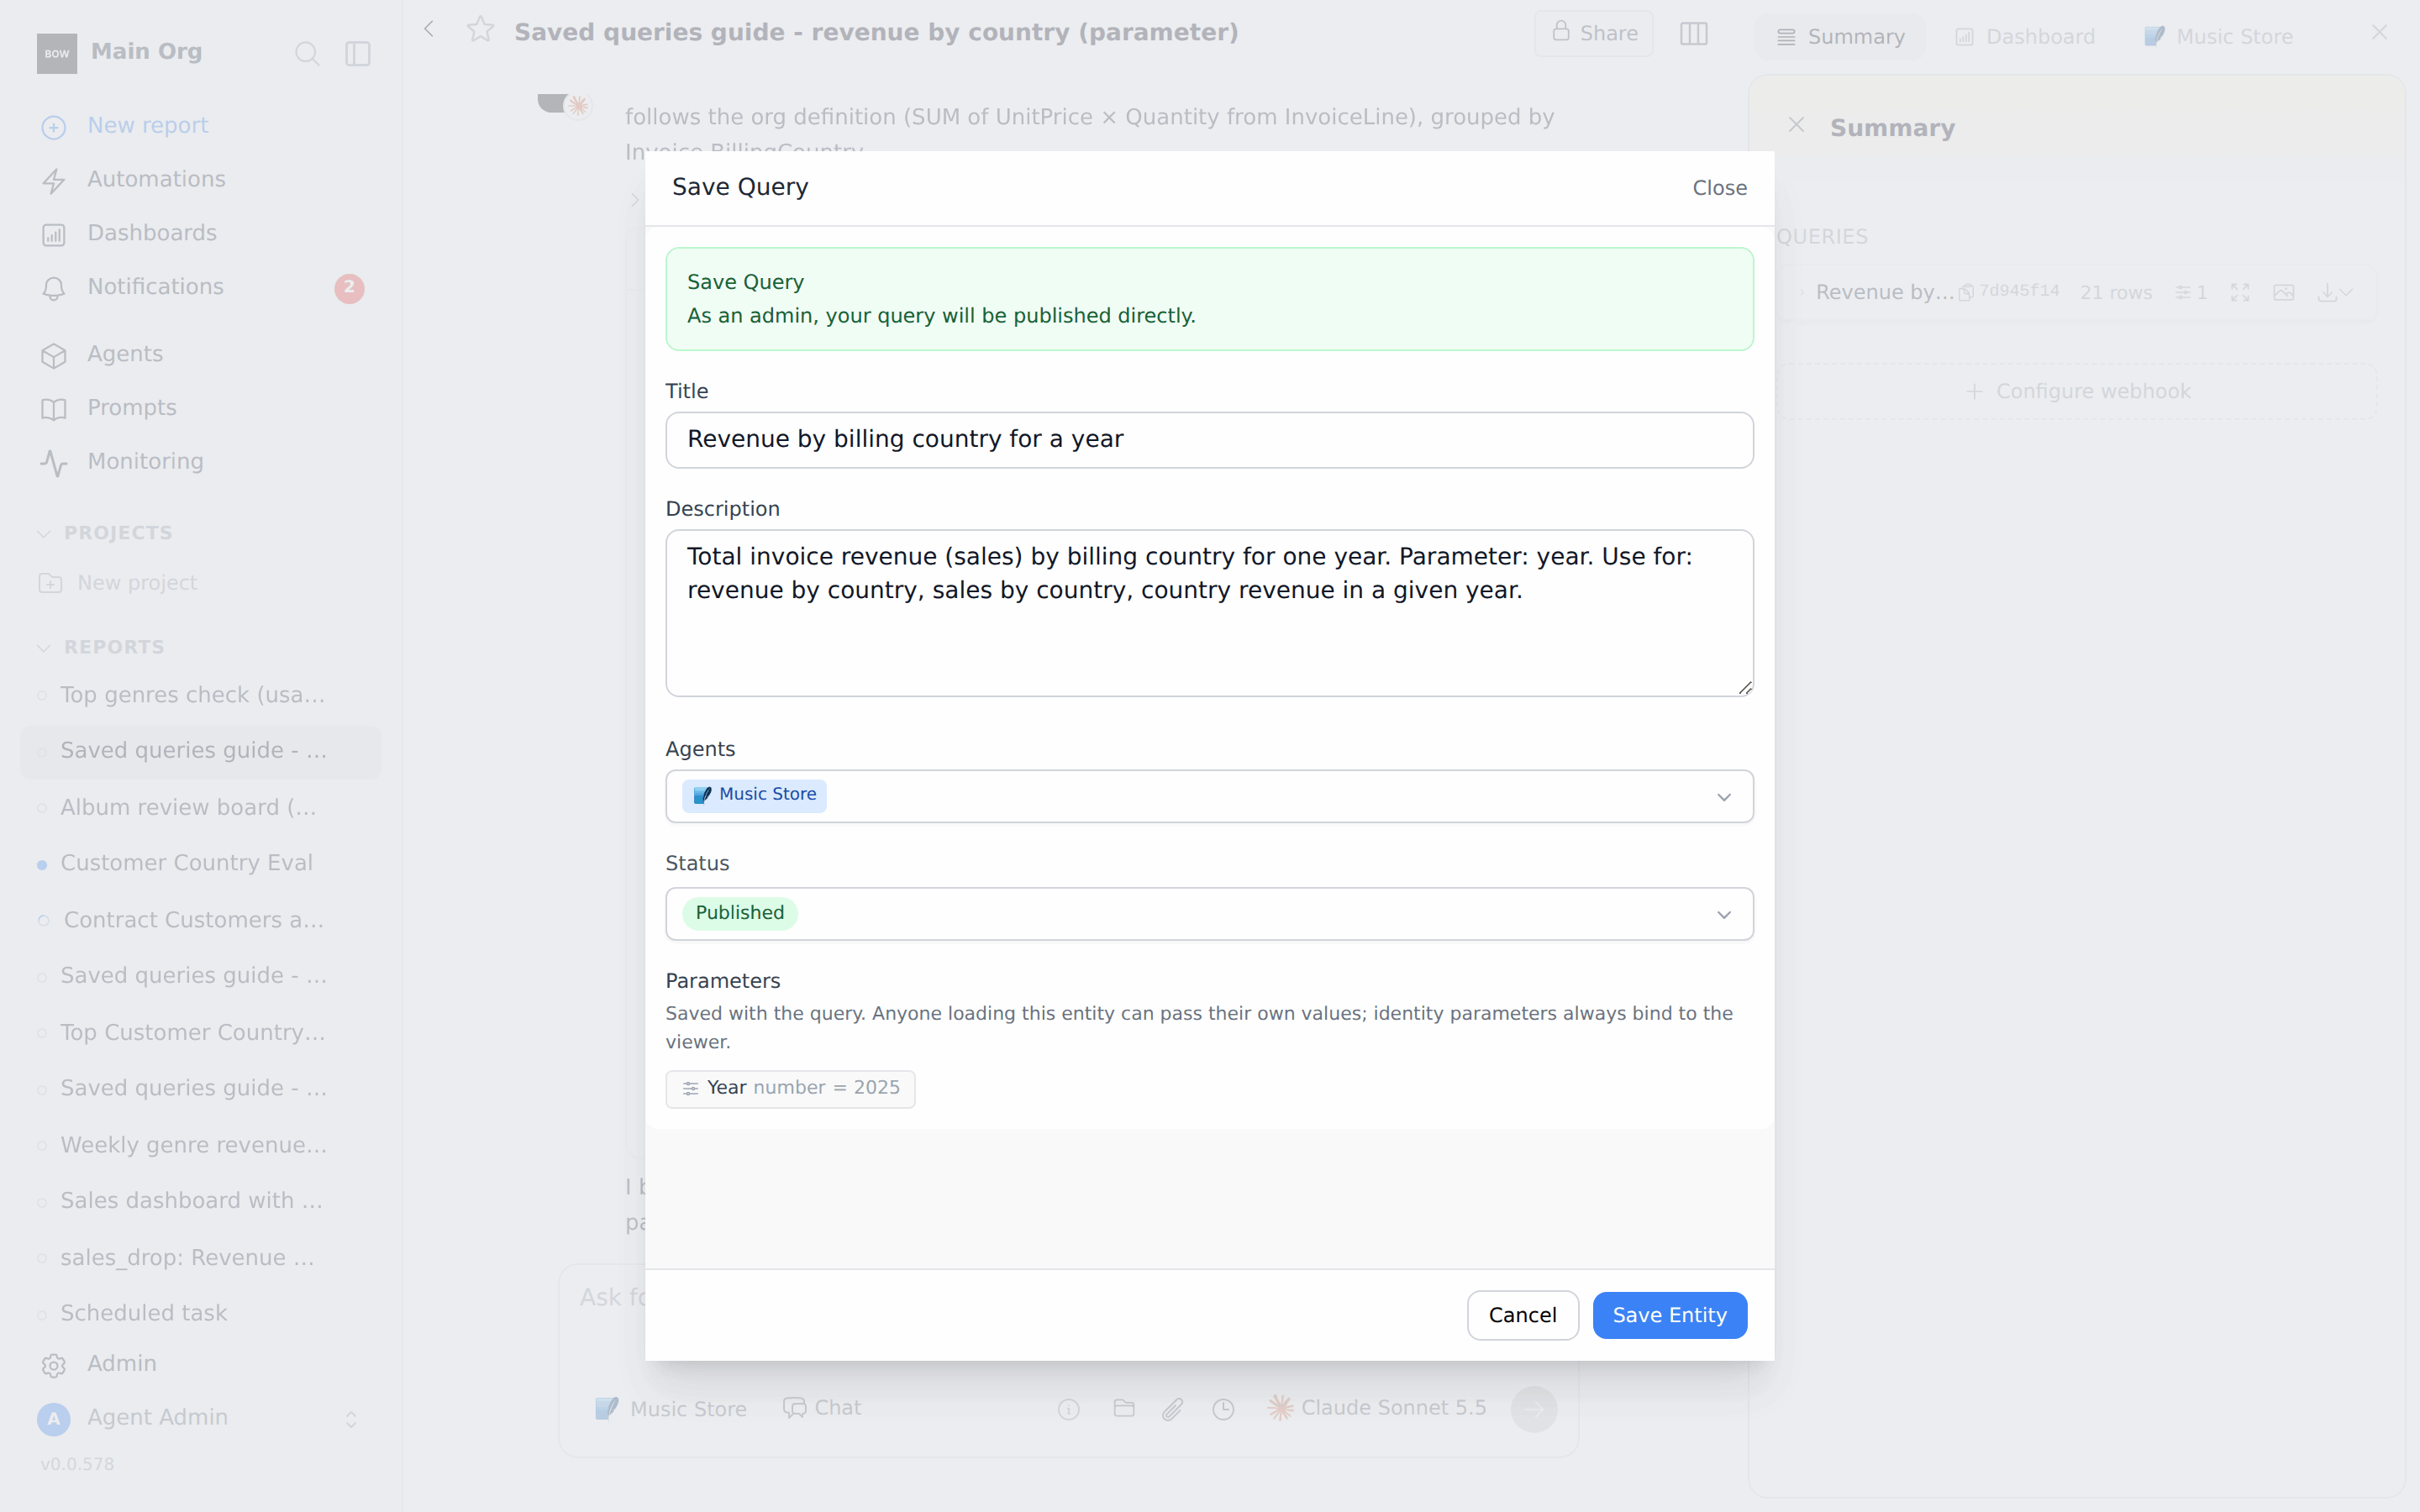Click the info icon in chat bar
This screenshot has height=1512, width=2420.
[1069, 1409]
